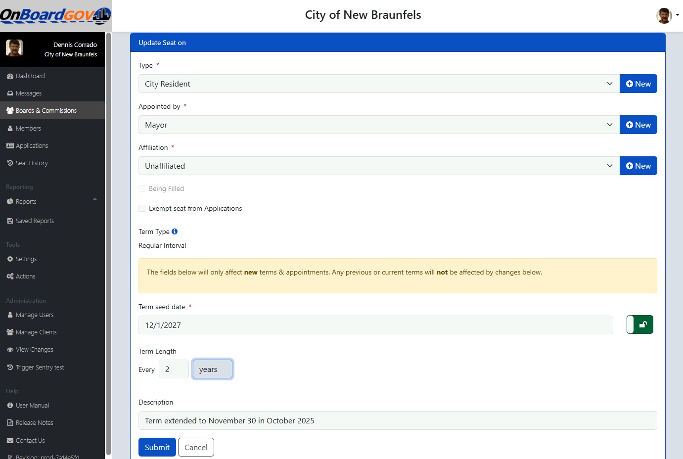683x459 pixels.
Task: Click the Applications card icon
Action: [10, 146]
